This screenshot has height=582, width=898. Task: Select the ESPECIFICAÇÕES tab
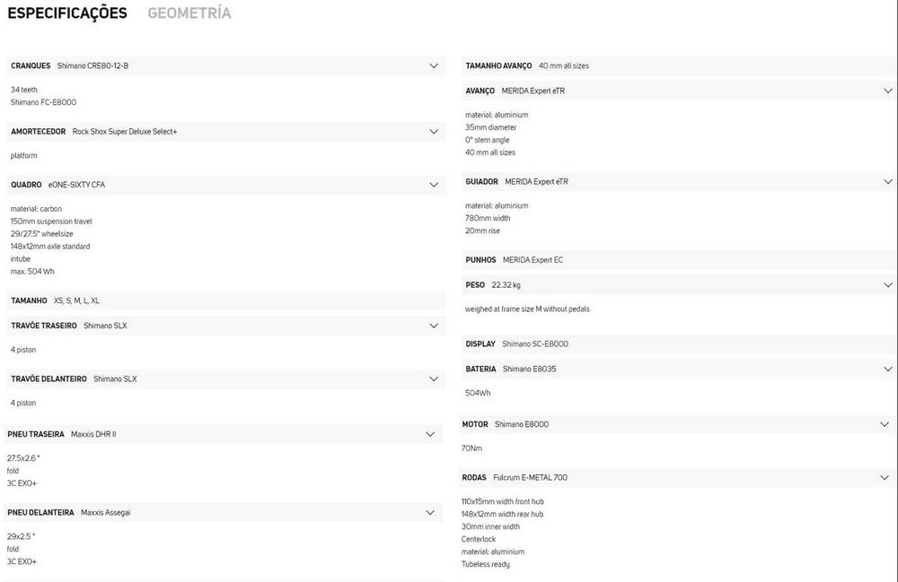coord(67,13)
